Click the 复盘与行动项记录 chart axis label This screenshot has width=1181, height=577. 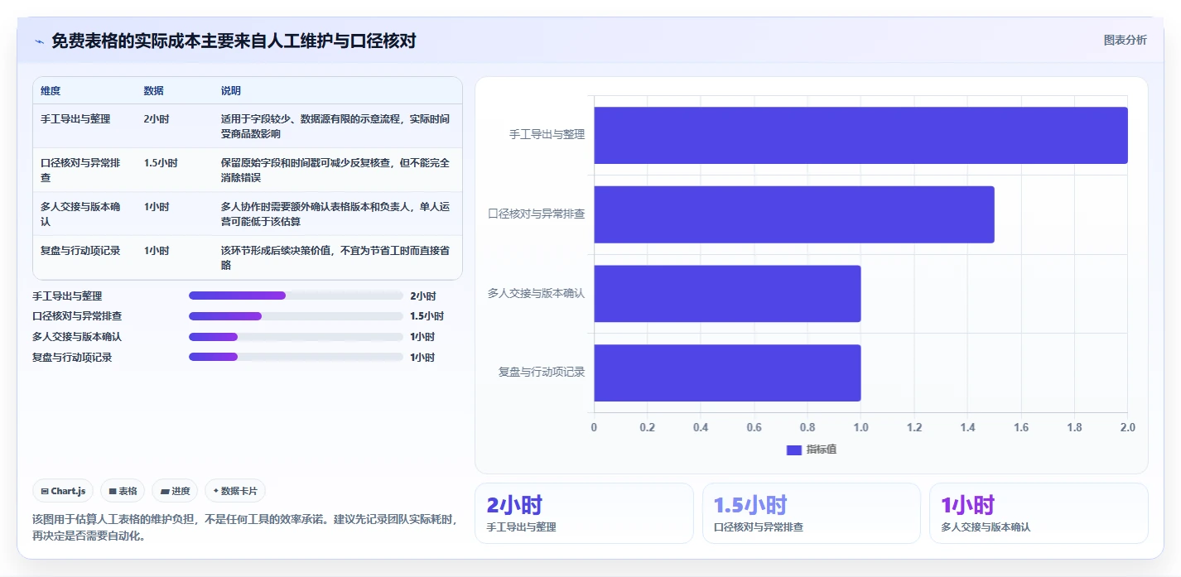542,373
